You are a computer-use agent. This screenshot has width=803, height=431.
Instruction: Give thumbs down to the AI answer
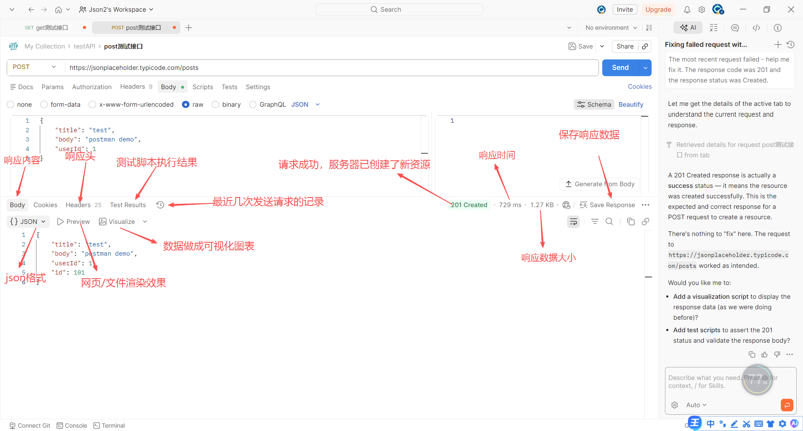tap(777, 354)
